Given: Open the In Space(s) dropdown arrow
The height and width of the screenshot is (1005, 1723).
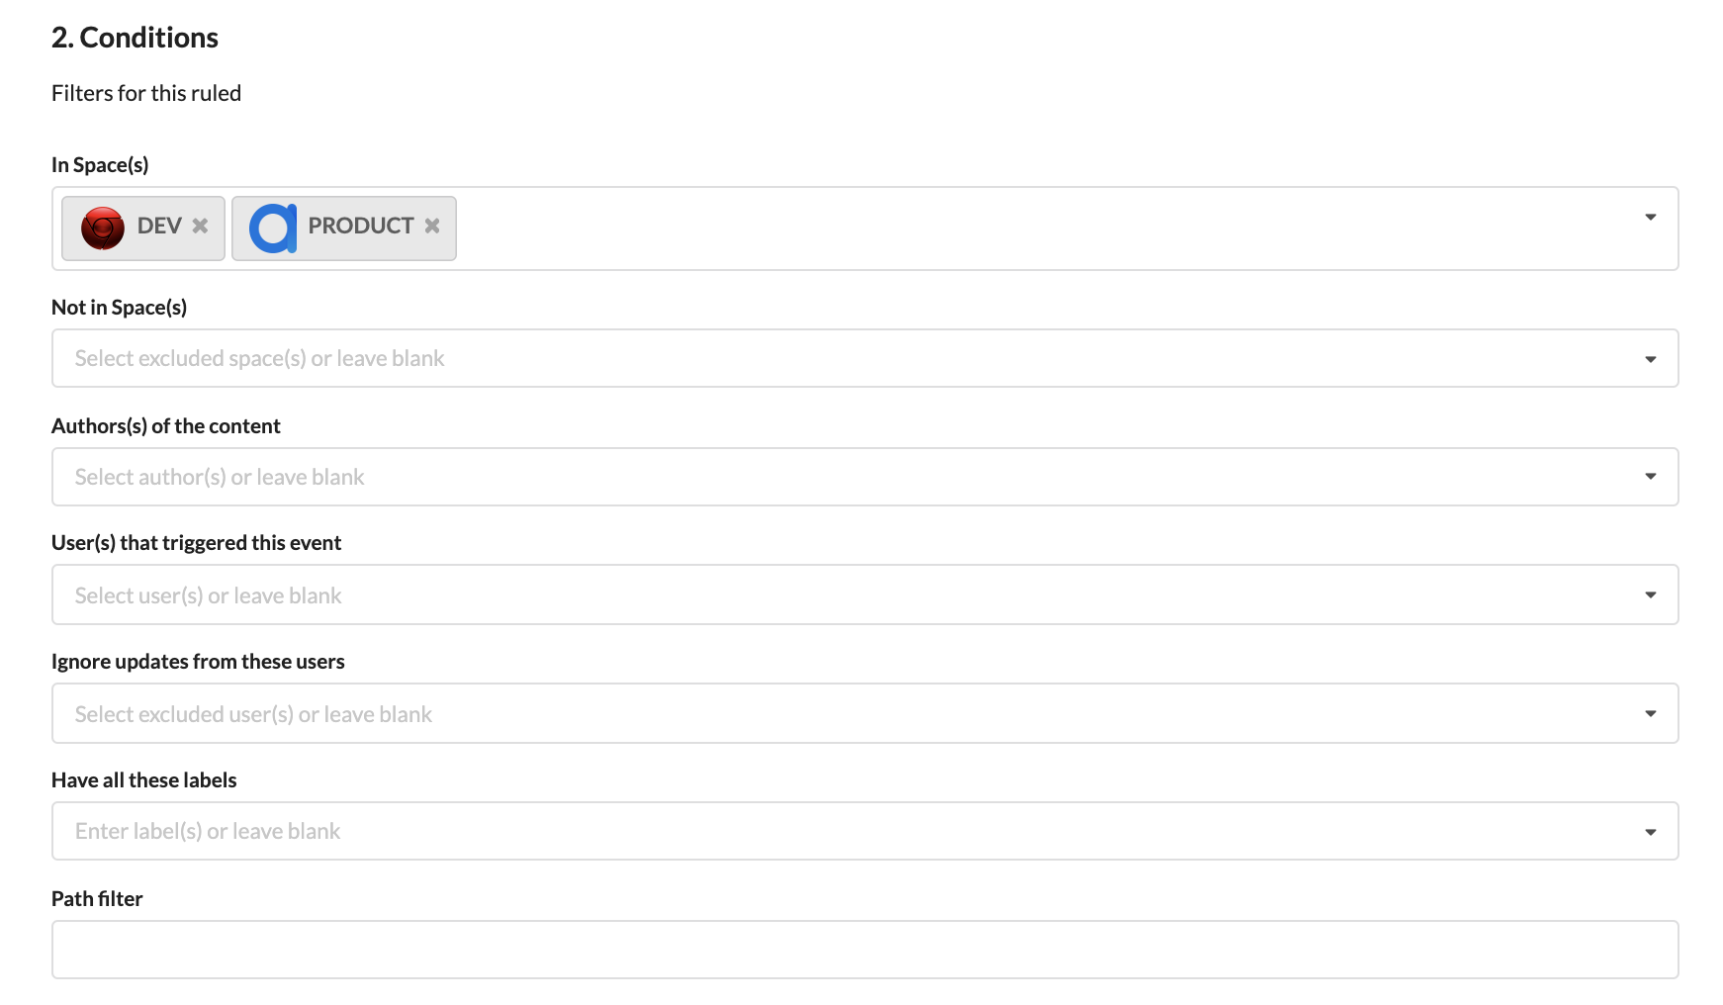Looking at the screenshot, I should 1649,217.
